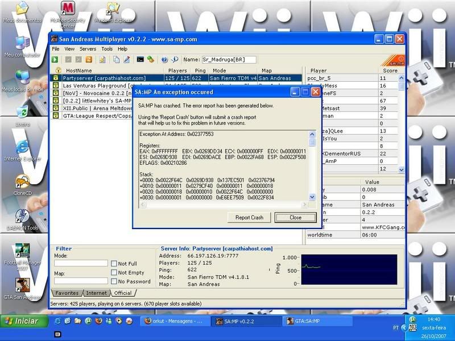Enable the No Password filter checkbox
Image resolution: width=455 pixels, height=341 pixels.
114,281
